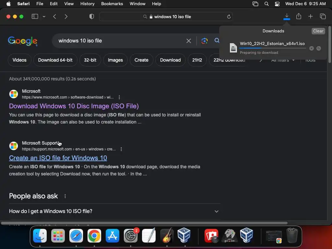Select the Download 64-bit filter chip
Screen dimensions: 332x249
[55, 60]
